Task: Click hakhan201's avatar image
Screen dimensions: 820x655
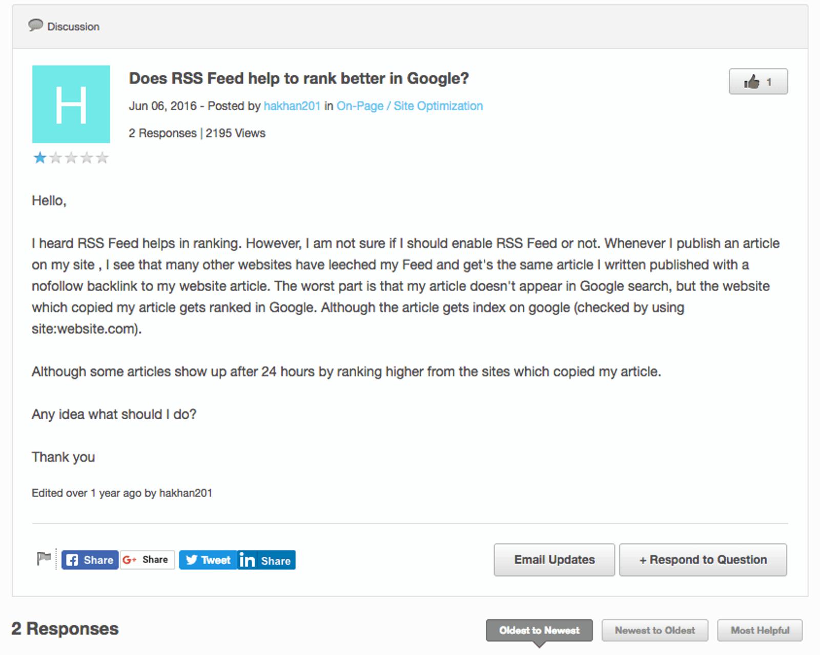Action: coord(71,104)
